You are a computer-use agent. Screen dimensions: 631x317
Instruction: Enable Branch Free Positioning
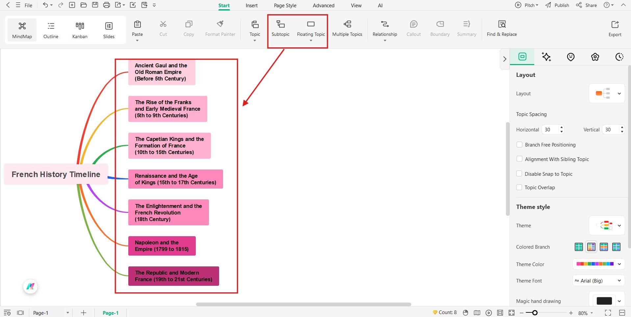tap(519, 145)
